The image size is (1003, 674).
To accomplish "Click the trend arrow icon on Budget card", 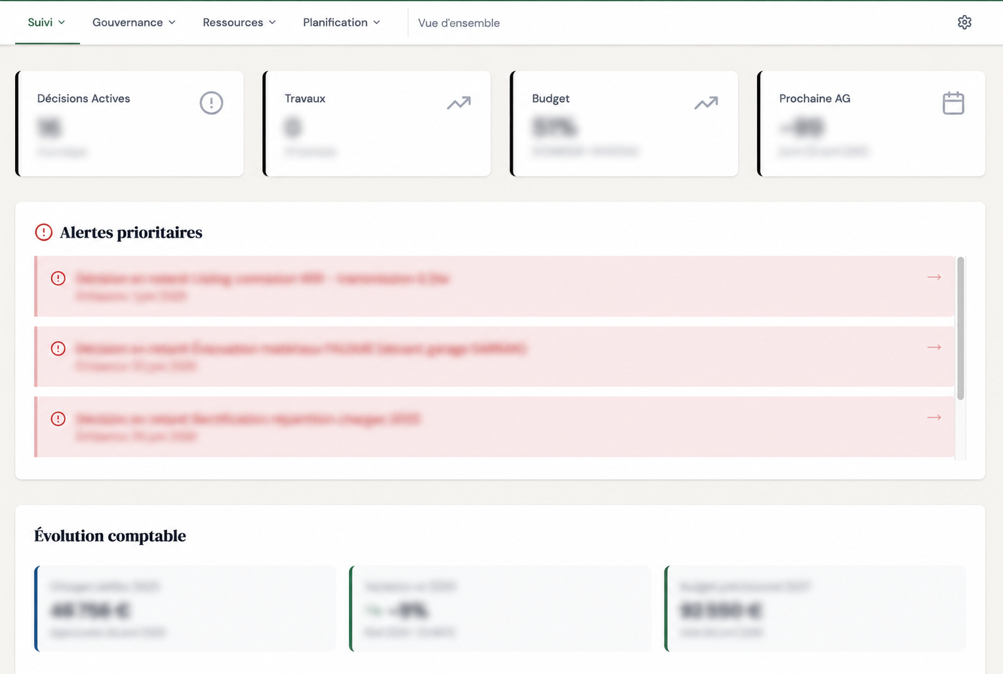I will [x=706, y=103].
